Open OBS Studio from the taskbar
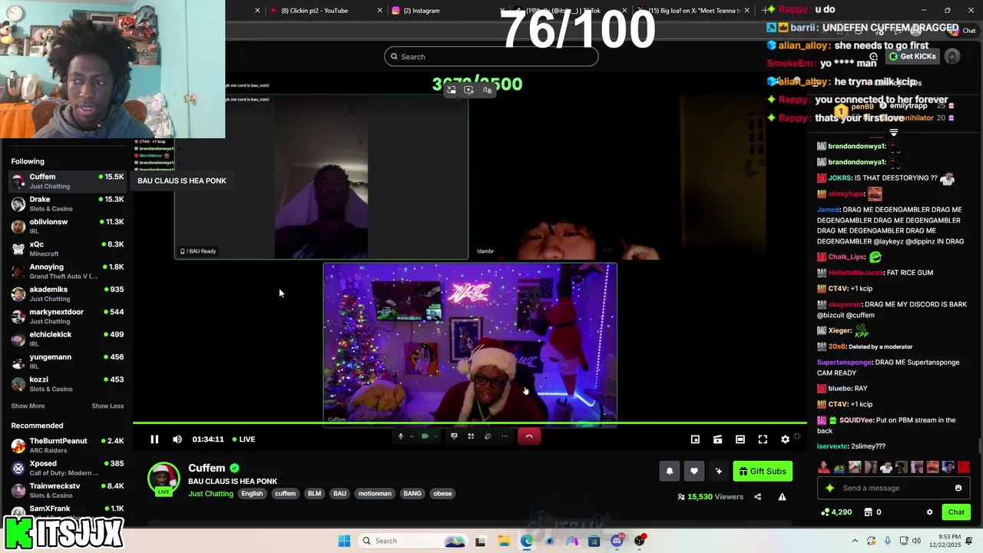Screen dimensions: 983x553 click(x=640, y=541)
